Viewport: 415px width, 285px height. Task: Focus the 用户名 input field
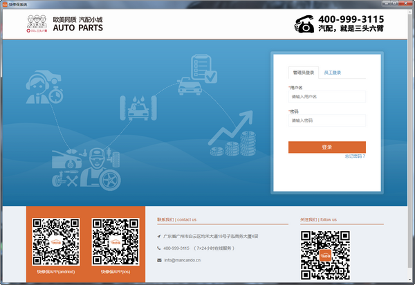pyautogui.click(x=327, y=97)
